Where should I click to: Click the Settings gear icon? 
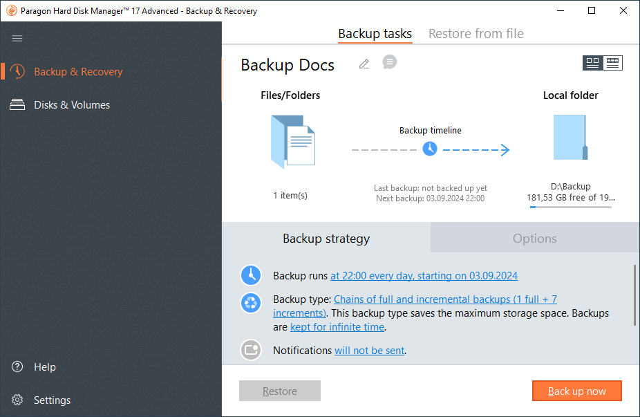pos(17,400)
